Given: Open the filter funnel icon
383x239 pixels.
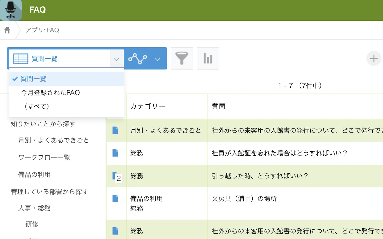Looking at the screenshot, I should coord(182,58).
